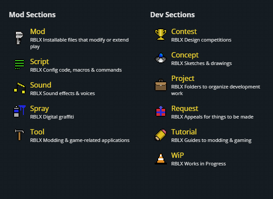Screen dimensions: 273x199
Task: Click the spray can icon
Action: [x=19, y=111]
